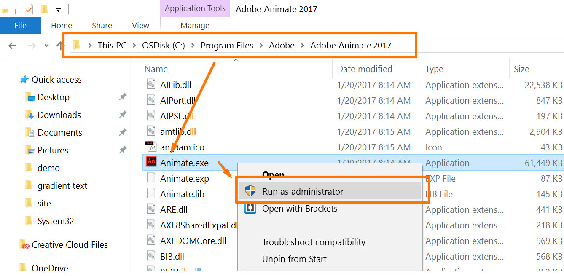Select Run as administrator menu entry
The image size is (564, 276).
[303, 192]
